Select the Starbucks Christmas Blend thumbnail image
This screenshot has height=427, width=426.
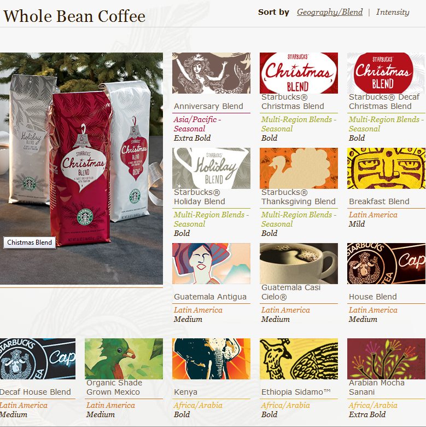(x=299, y=73)
